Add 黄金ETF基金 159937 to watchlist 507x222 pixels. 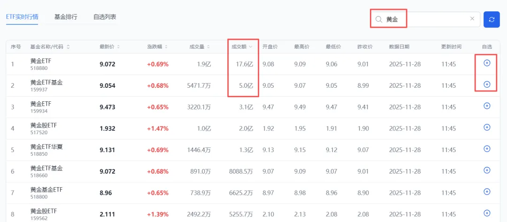click(x=487, y=84)
